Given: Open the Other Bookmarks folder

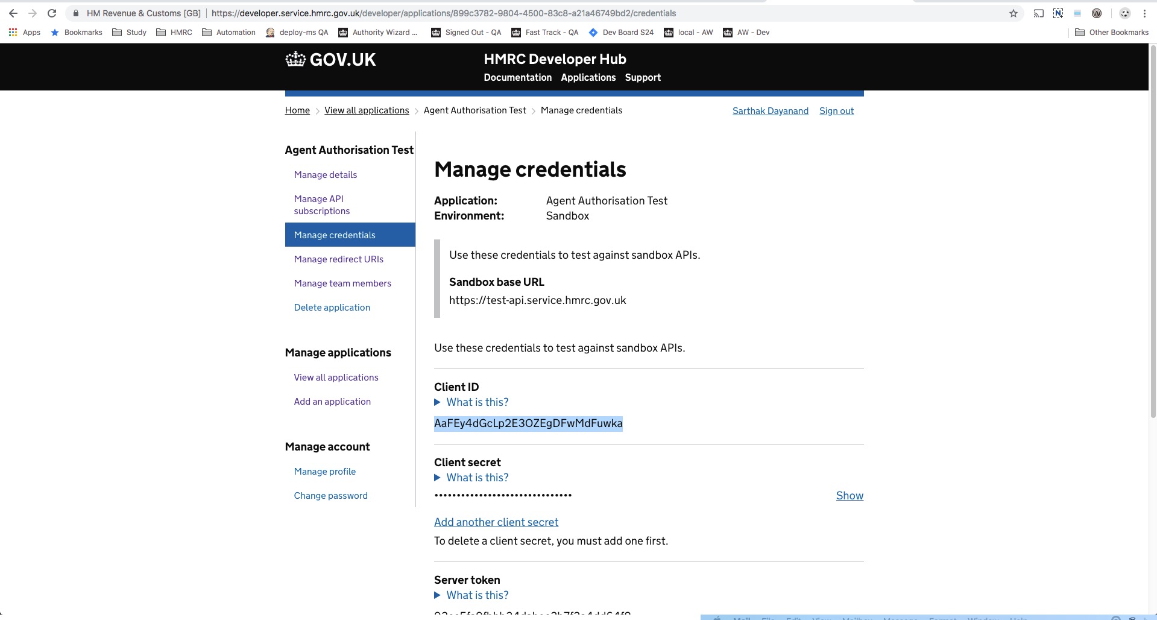Looking at the screenshot, I should [1112, 33].
